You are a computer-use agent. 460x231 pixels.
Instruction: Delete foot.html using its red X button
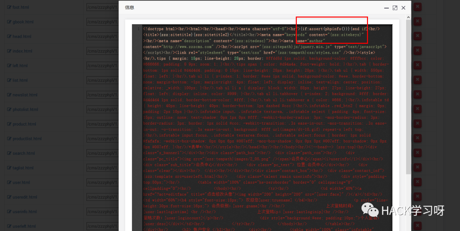(x=417, y=7)
